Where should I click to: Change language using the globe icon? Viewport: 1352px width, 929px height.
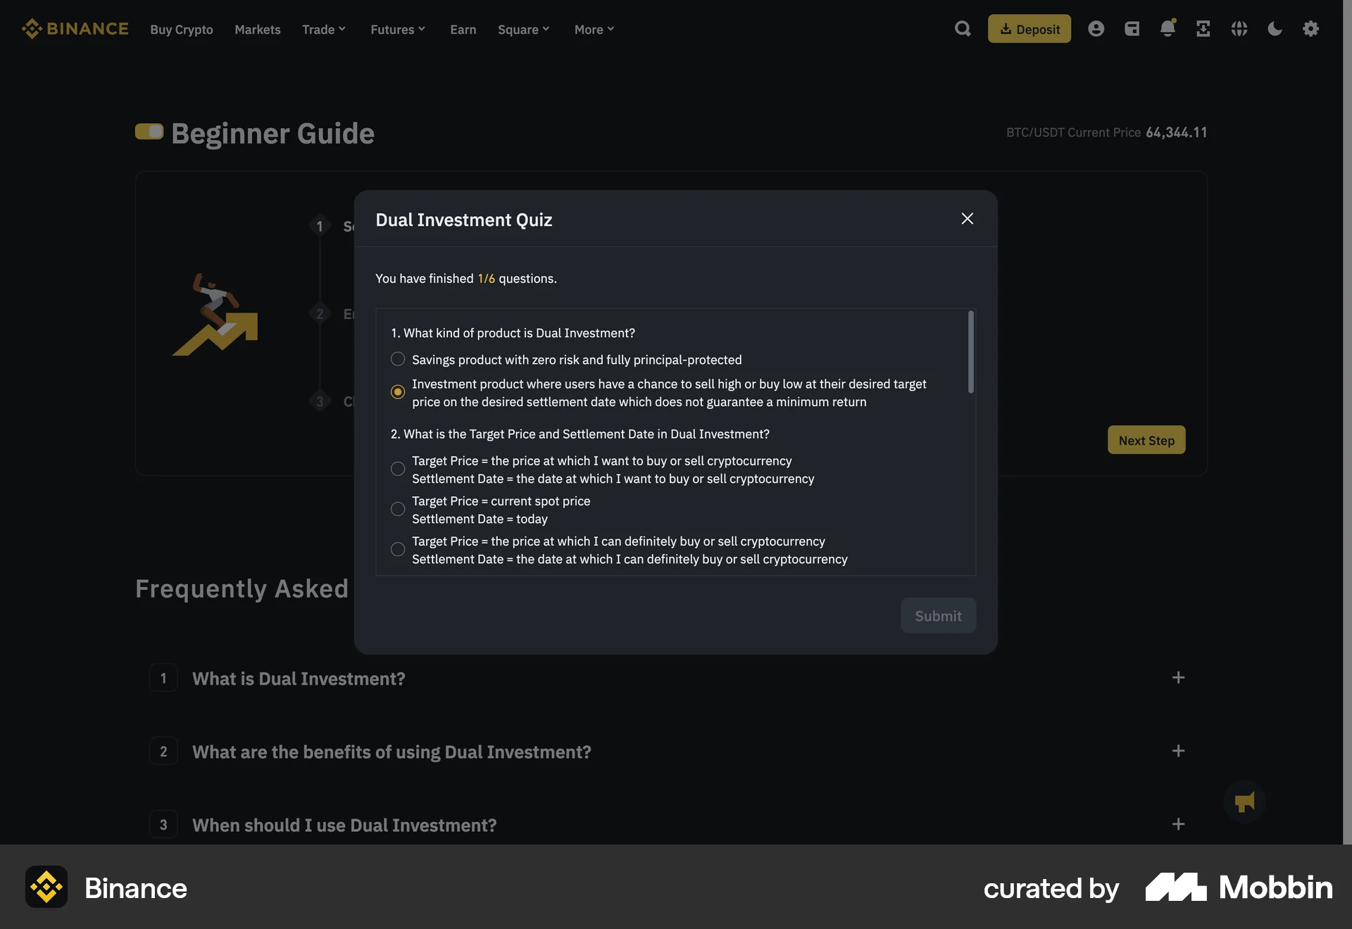[x=1239, y=29]
